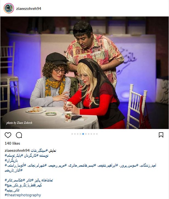Open #الناز_تاریخی hashtag

(13, 170)
